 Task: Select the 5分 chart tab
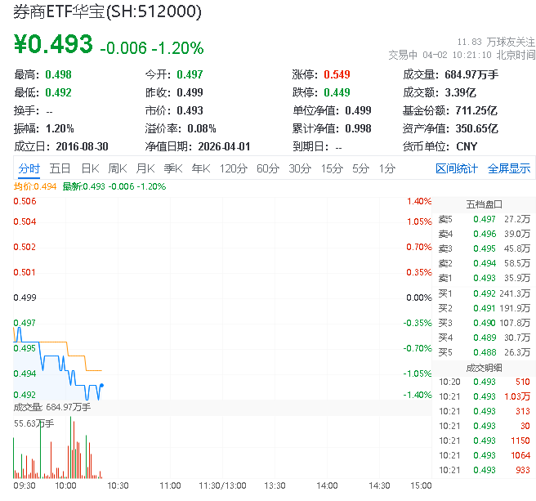(360, 168)
